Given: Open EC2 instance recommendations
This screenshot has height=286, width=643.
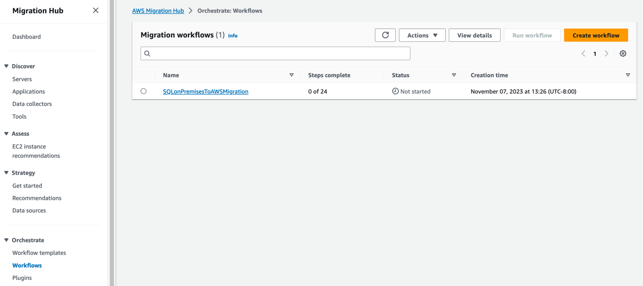Looking at the screenshot, I should click(x=36, y=151).
